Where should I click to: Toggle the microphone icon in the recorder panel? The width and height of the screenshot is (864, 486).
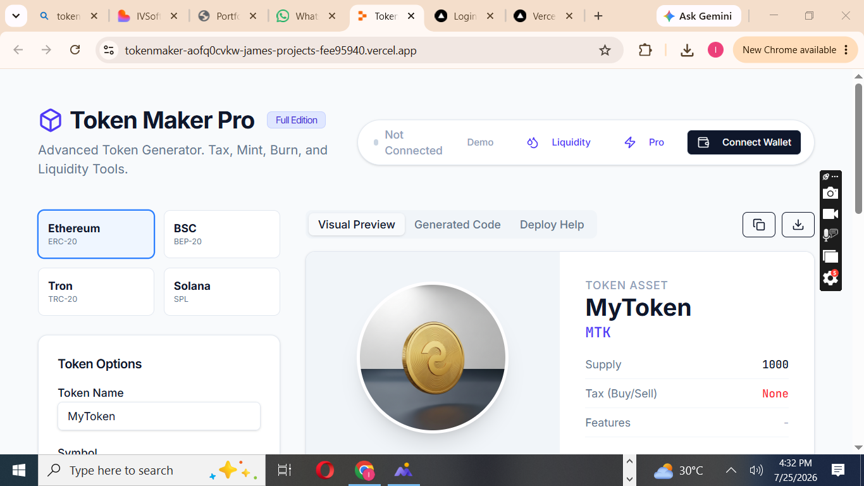pyautogui.click(x=830, y=235)
